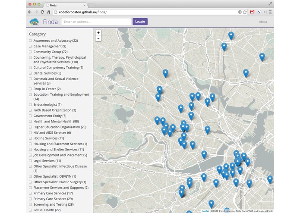This screenshot has width=300, height=213.
Task: Check Government Entity (7) checkbox
Action: click(30, 116)
